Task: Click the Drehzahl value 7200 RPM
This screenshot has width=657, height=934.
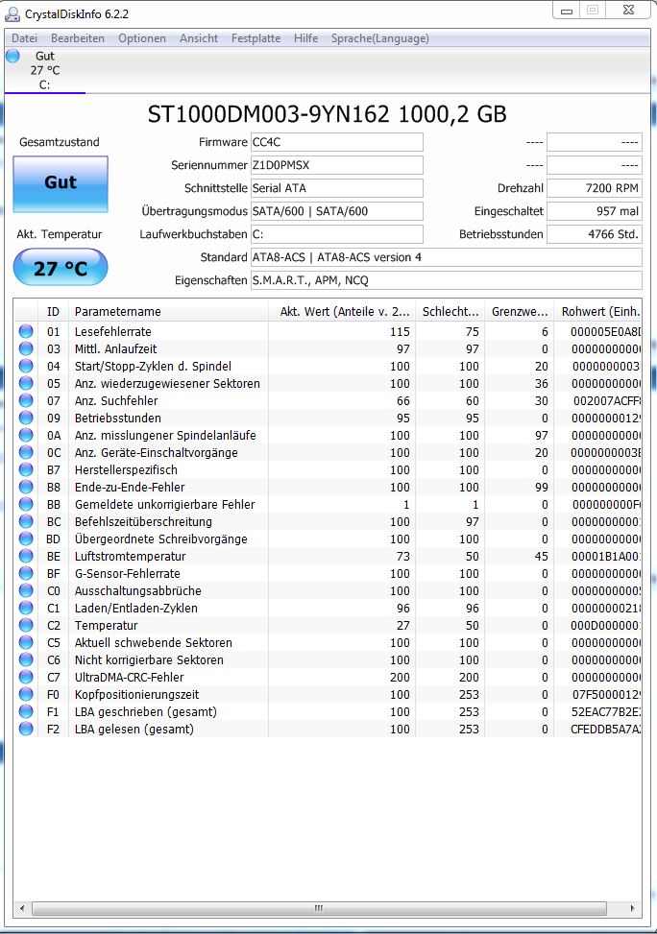Action: click(595, 188)
